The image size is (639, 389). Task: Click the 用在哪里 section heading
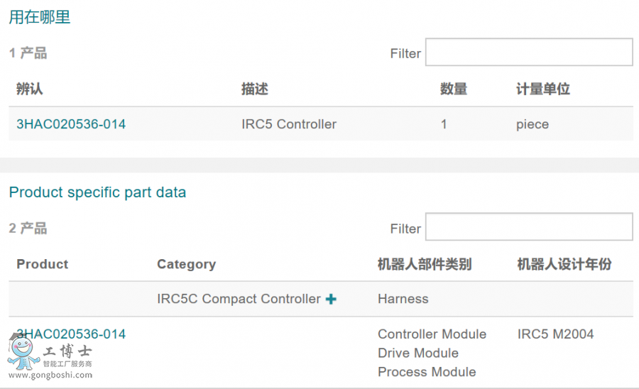click(x=40, y=18)
